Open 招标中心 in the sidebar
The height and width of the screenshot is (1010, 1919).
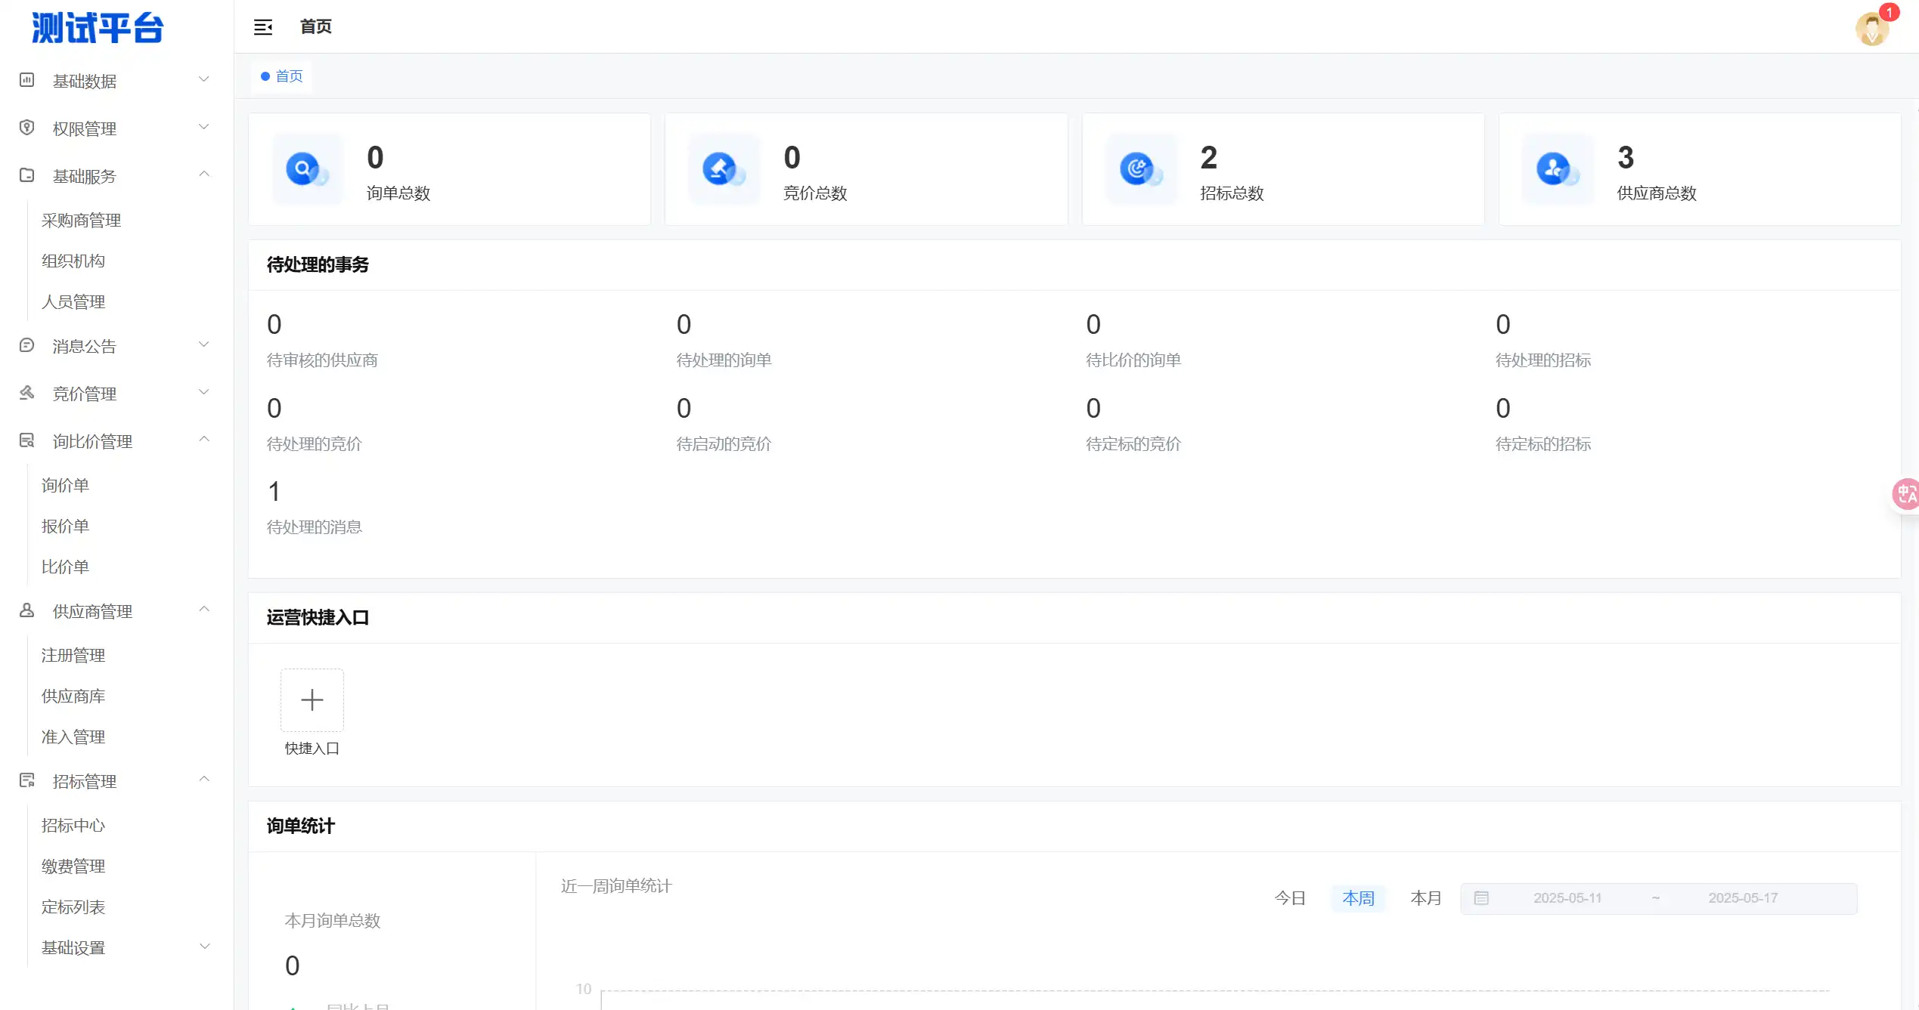[73, 826]
